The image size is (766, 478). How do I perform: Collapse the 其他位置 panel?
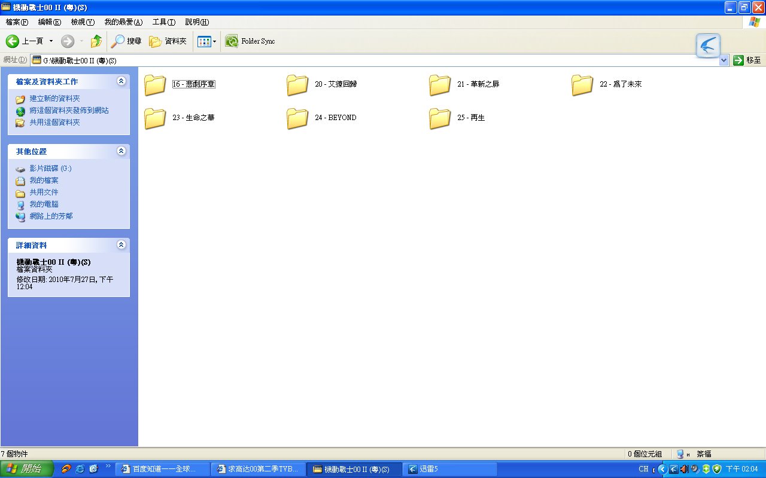click(x=121, y=151)
